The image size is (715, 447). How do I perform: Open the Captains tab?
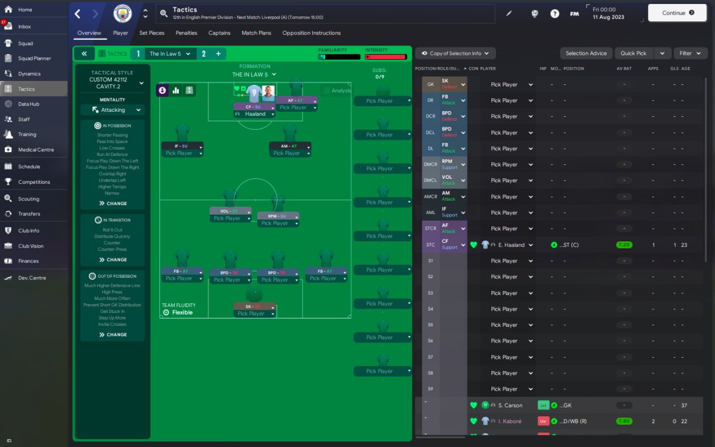[220, 33]
